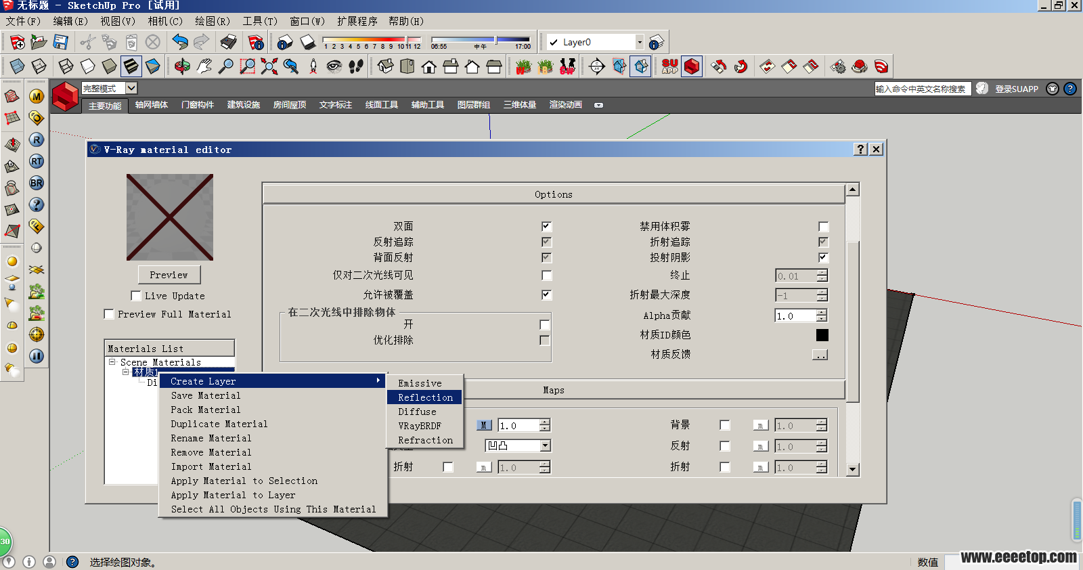Enable the Live Update checkbox

point(136,296)
